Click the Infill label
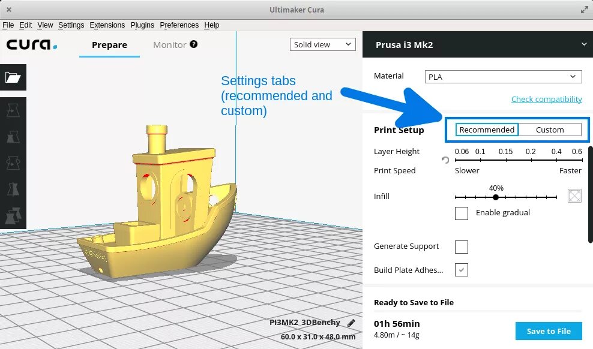The image size is (593, 349). (381, 196)
